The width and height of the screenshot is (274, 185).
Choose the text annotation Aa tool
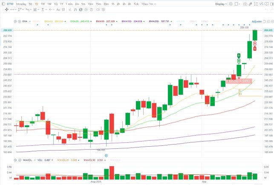coord(58,10)
